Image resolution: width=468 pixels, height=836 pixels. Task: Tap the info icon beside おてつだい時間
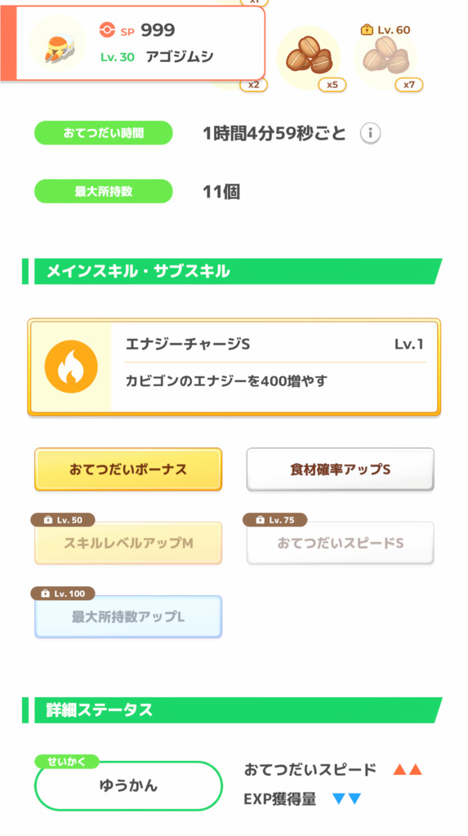tap(370, 133)
